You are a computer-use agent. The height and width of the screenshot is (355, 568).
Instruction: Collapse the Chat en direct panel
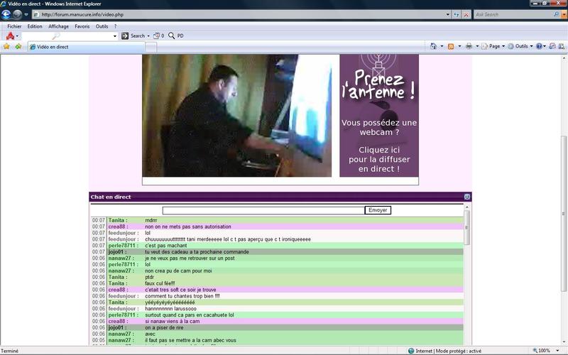(466, 197)
